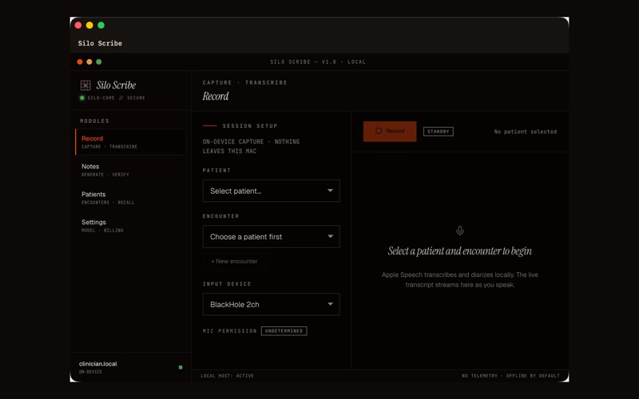Click the ON-DEVICE CAPTURE notice text
This screenshot has height=399, width=639.
click(x=251, y=146)
